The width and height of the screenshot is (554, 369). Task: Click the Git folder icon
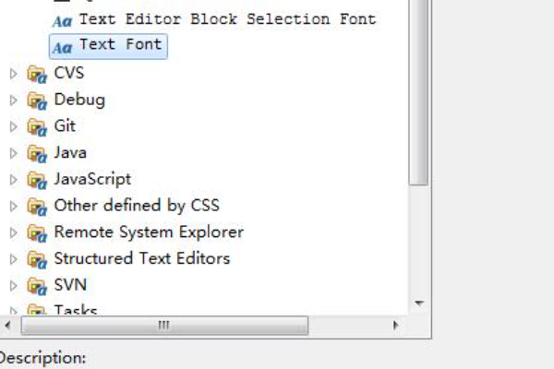pos(37,126)
